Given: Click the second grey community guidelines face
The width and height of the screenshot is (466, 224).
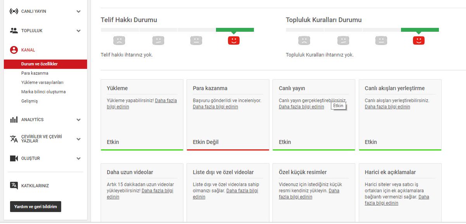Looking at the screenshot, I should 343,40.
